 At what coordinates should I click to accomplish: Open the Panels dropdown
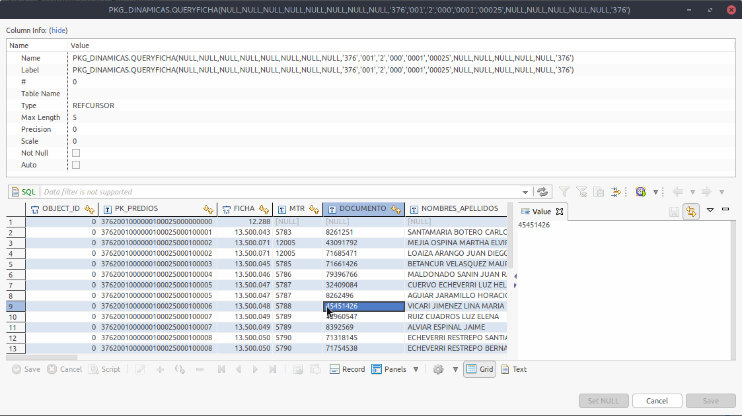[x=416, y=369]
